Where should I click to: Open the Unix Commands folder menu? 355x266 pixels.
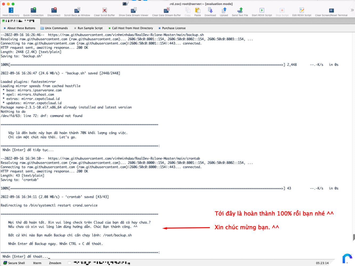[x=54, y=28]
